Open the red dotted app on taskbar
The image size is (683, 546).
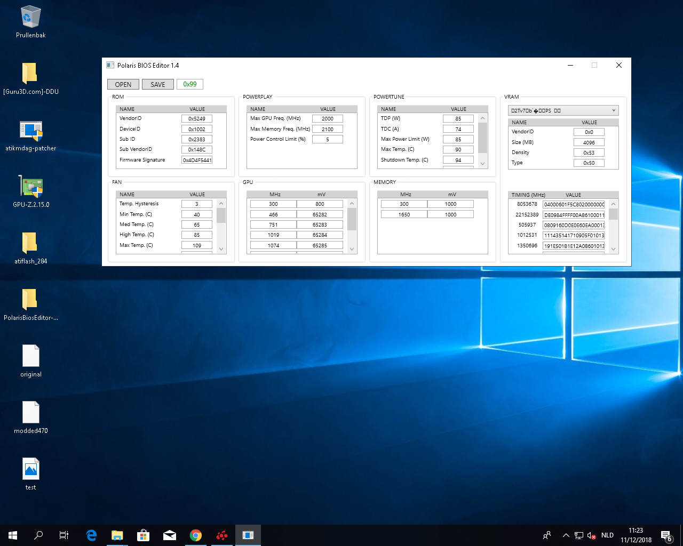(221, 535)
